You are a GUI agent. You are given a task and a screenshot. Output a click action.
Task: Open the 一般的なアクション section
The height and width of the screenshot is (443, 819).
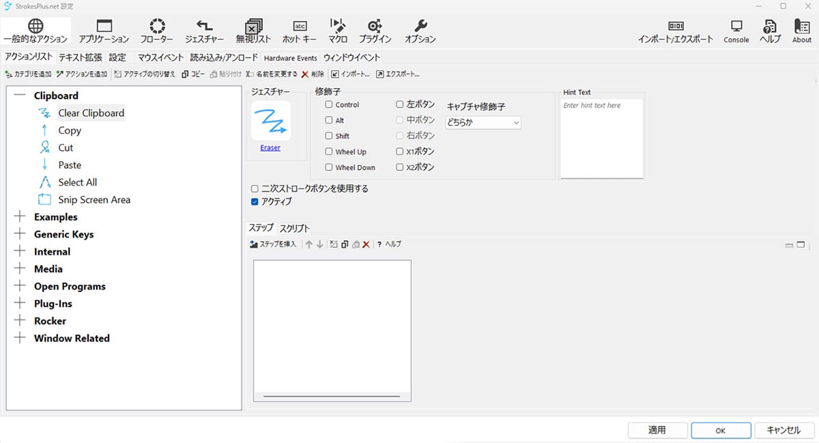[x=35, y=31]
